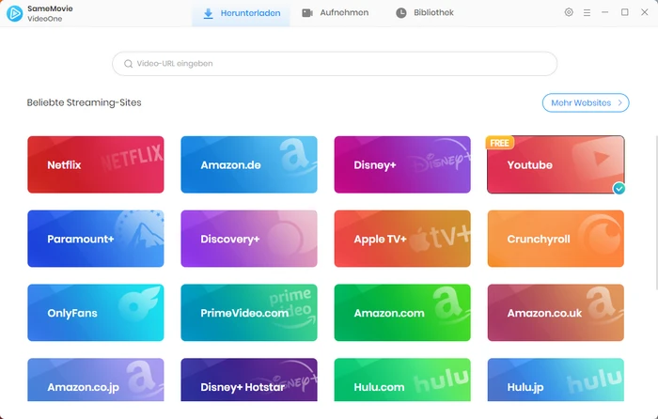Image resolution: width=658 pixels, height=419 pixels.
Task: Open the hamburger menu icon
Action: tap(587, 13)
